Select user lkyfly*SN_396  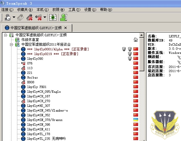[x=38, y=125]
